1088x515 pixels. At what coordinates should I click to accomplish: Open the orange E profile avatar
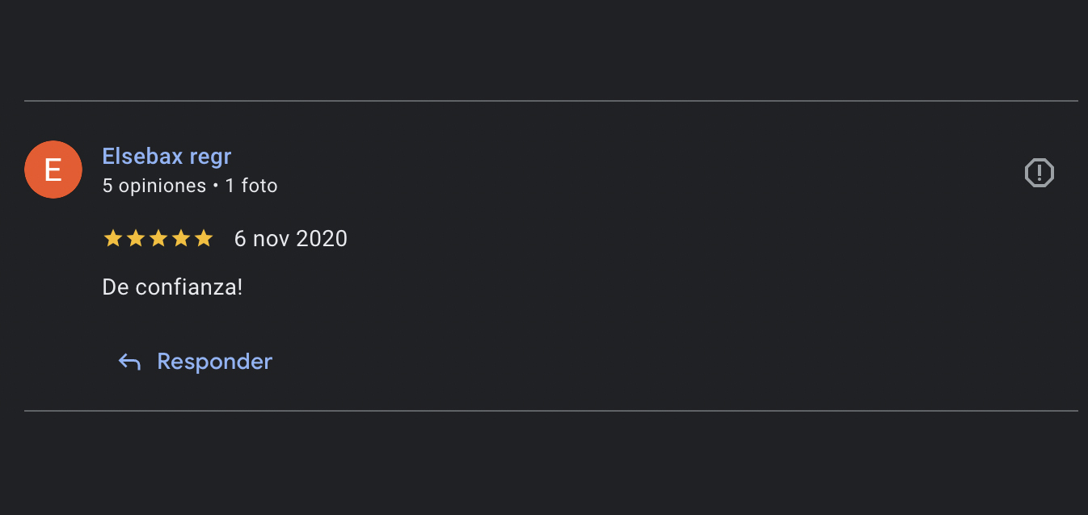click(x=53, y=170)
